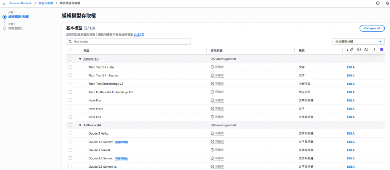Click 可請求 status icon for Titan Text Embeddings V2
The height and width of the screenshot is (170, 390).
click(x=212, y=84)
